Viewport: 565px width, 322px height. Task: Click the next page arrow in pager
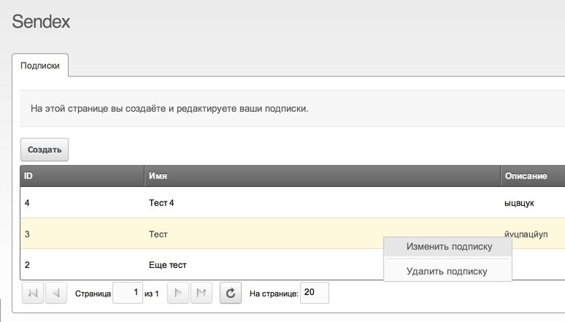click(x=178, y=294)
